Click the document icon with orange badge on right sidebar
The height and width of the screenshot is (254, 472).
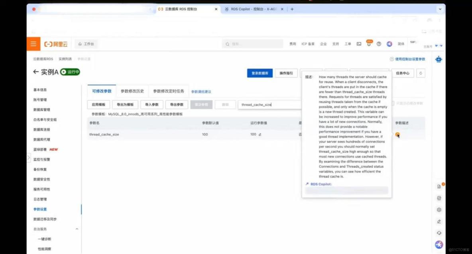(439, 186)
